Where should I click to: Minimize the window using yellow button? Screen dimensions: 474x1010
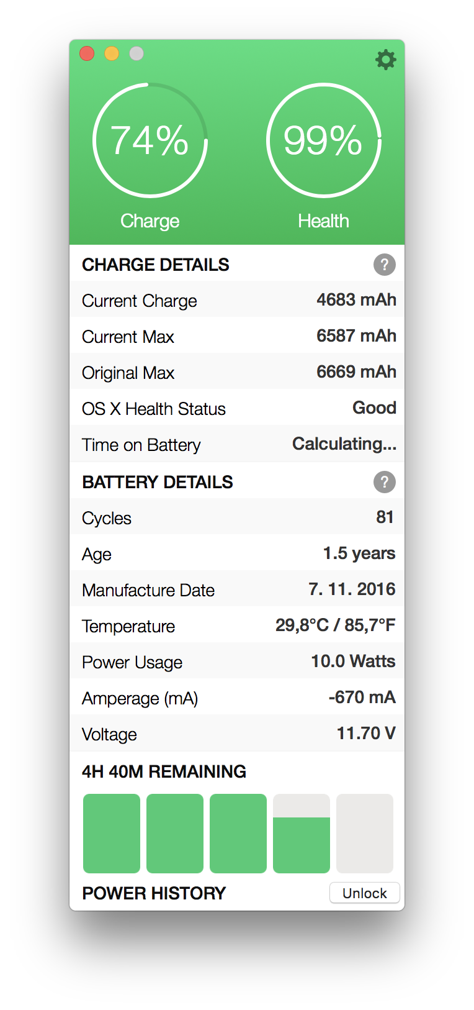(112, 53)
